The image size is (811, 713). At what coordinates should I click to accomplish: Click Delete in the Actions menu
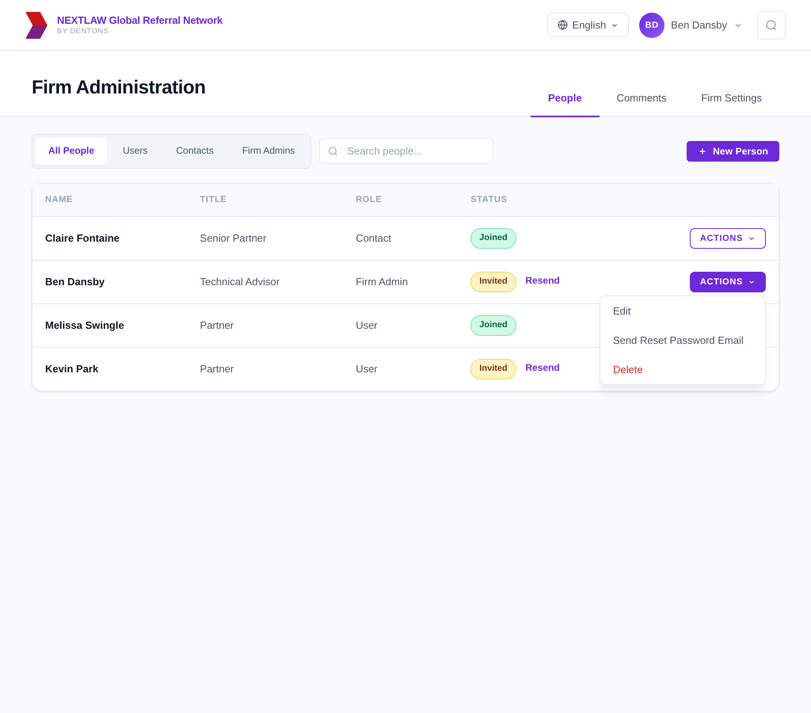(x=627, y=369)
